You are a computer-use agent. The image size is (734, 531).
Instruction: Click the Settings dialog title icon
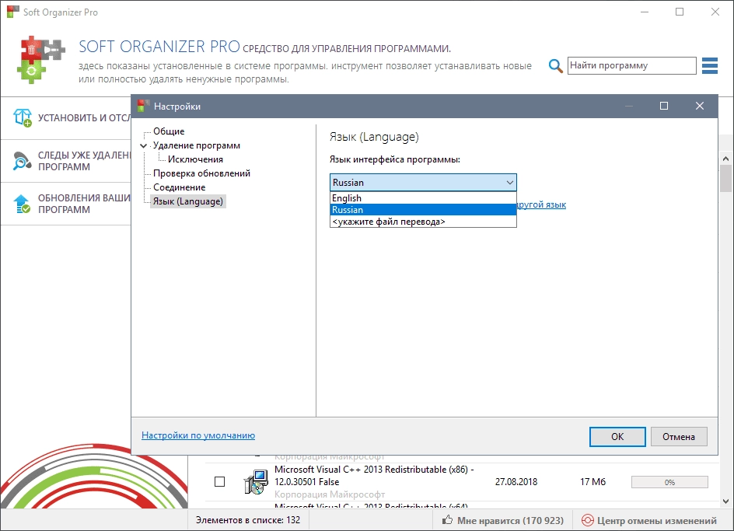point(143,106)
